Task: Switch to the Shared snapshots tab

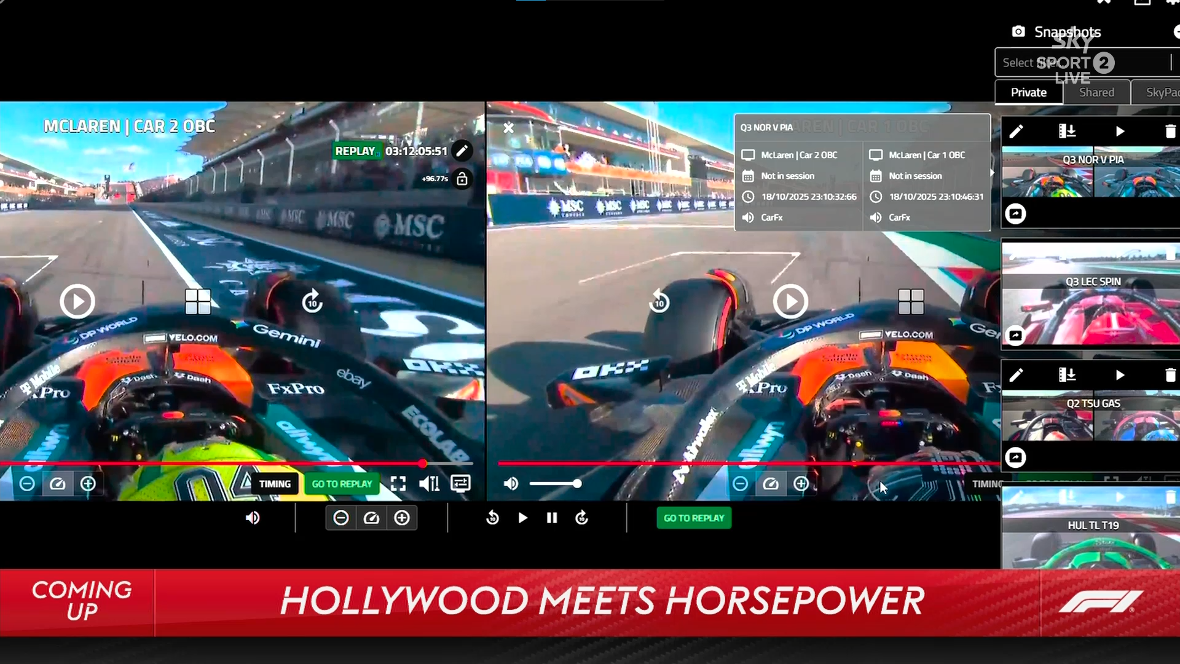Action: (x=1096, y=92)
